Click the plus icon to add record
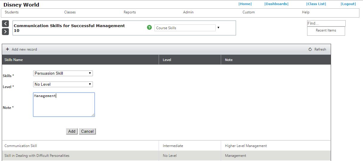 [7, 49]
